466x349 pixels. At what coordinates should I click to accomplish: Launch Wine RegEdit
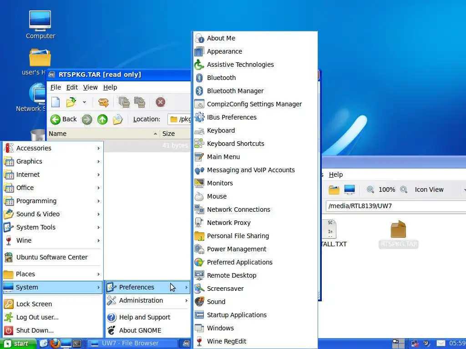coord(255,341)
